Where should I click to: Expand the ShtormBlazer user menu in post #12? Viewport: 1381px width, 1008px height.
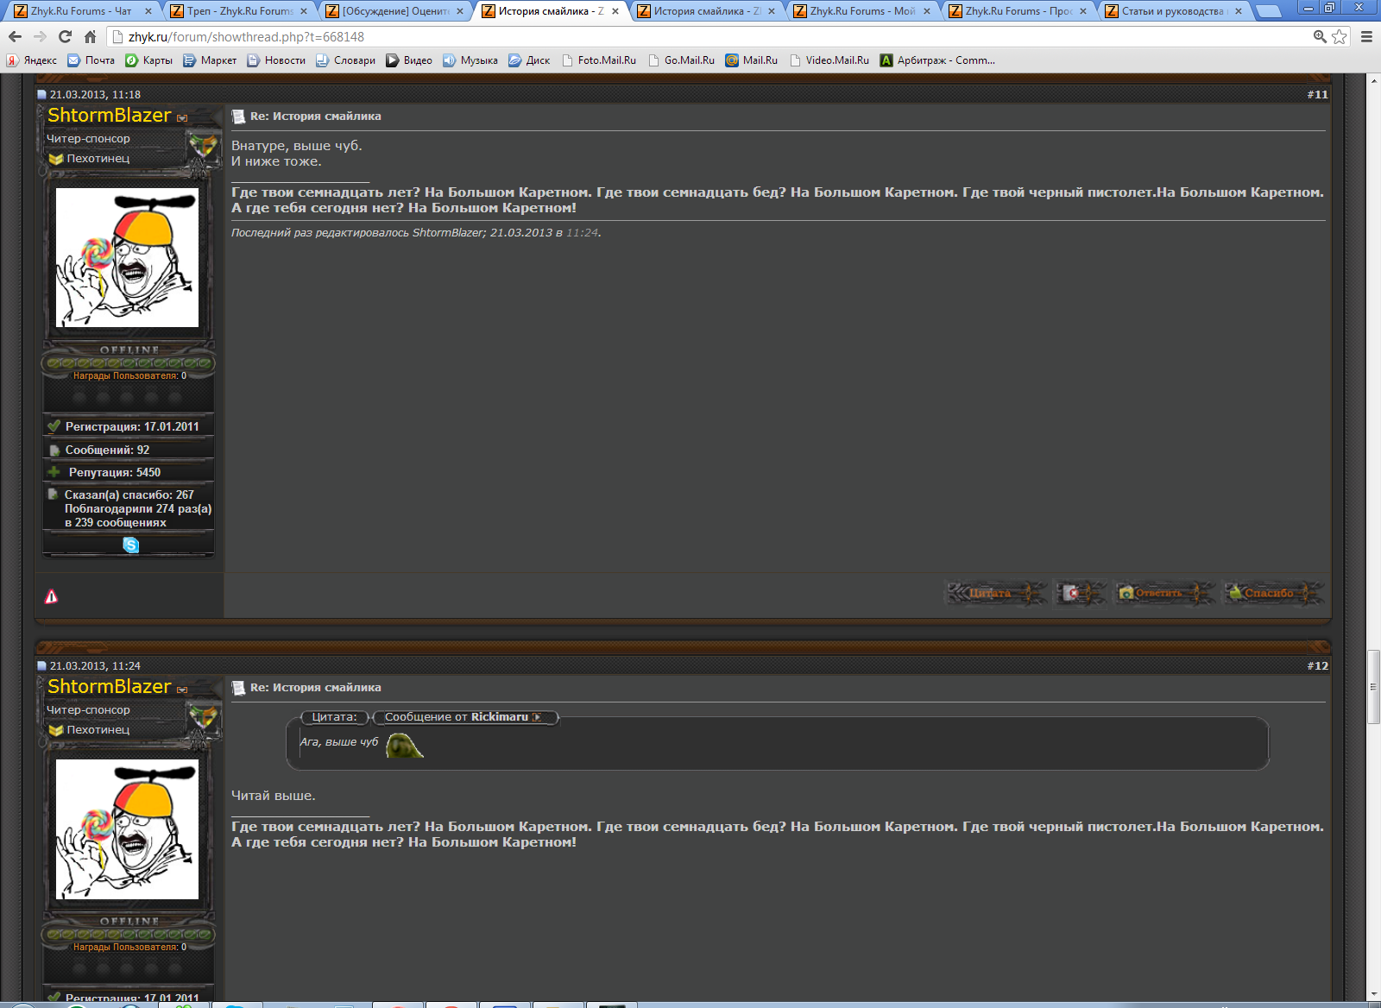tap(182, 690)
